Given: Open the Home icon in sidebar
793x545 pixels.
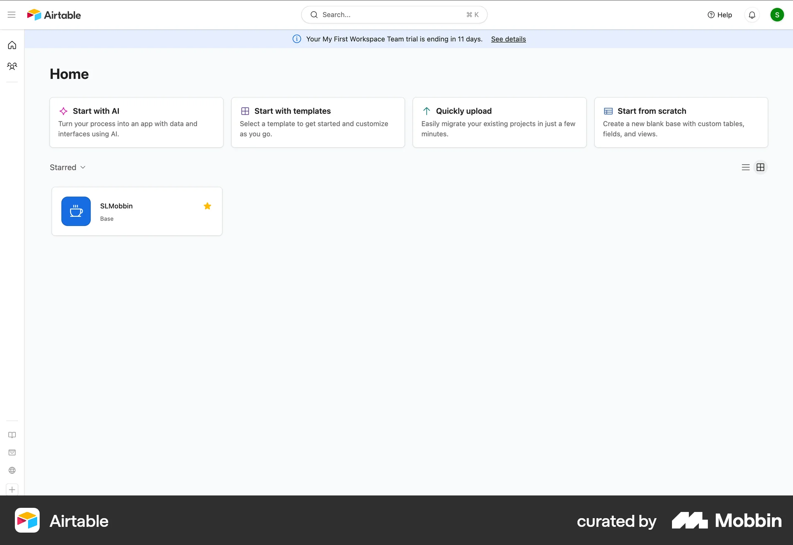Looking at the screenshot, I should click(12, 45).
